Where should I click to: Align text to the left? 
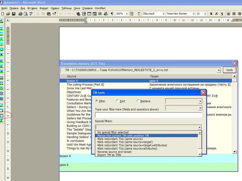click(229, 14)
